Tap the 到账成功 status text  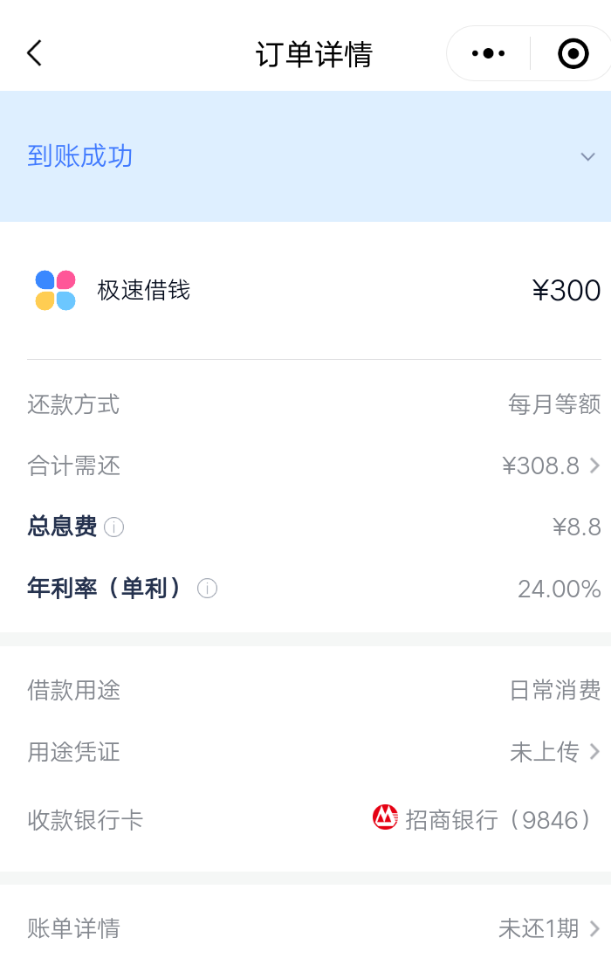pos(80,156)
